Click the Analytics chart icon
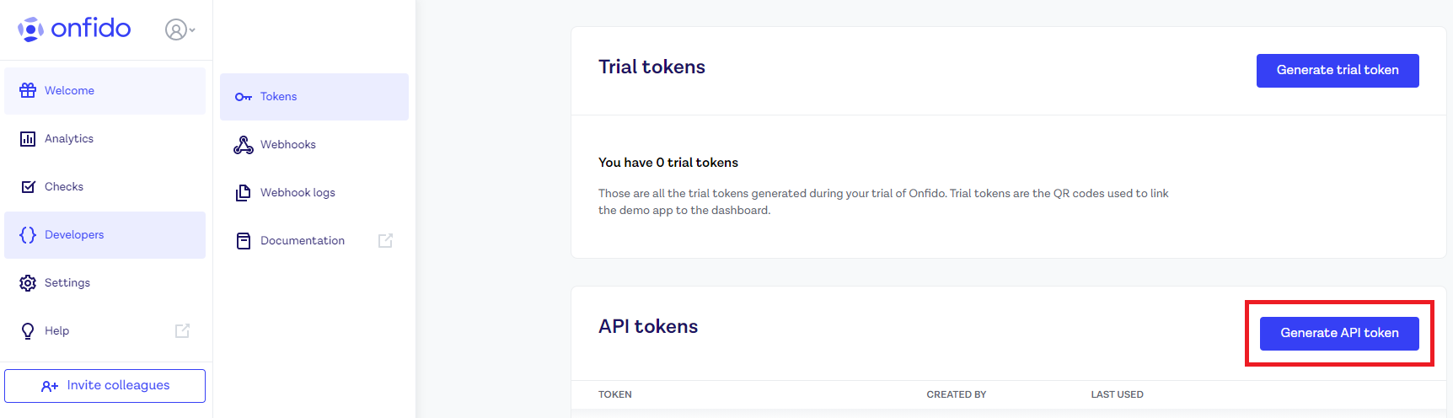 click(x=28, y=139)
